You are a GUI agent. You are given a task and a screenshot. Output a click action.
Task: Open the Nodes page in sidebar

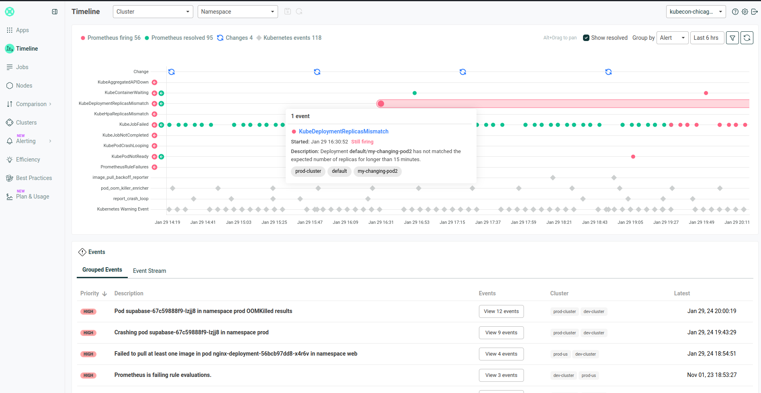coord(24,86)
